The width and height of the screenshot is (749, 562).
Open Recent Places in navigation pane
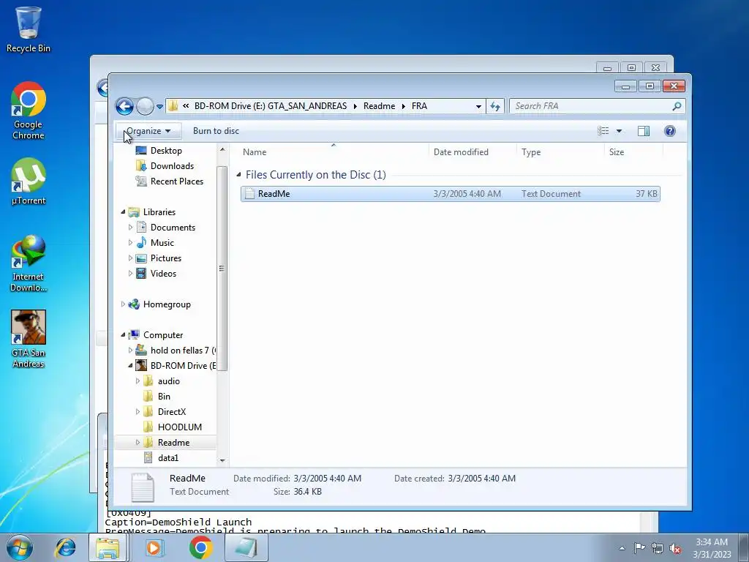[x=176, y=181]
